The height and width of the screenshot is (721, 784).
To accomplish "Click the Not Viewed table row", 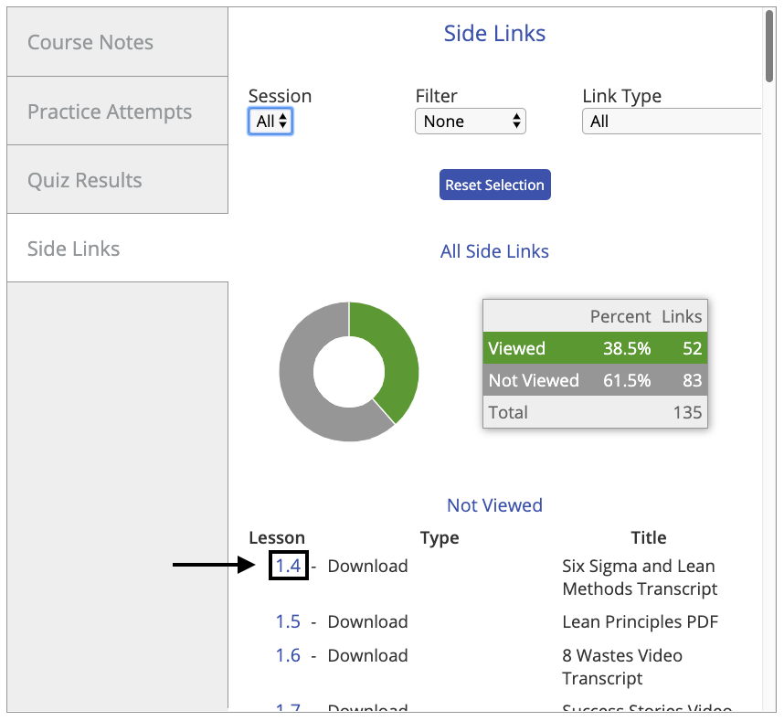I will 594,380.
